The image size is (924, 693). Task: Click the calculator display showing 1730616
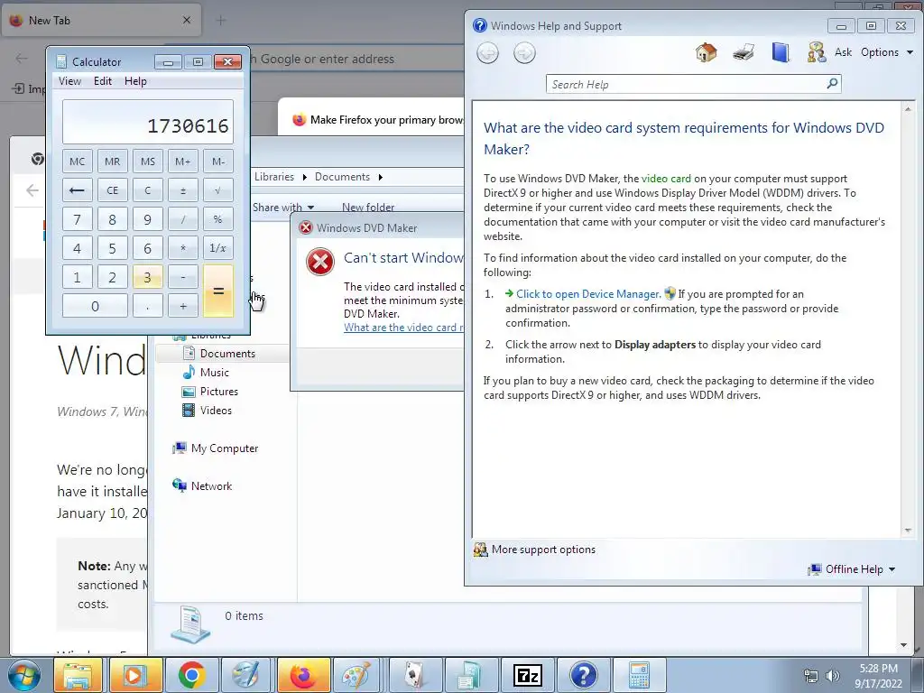[x=148, y=122]
